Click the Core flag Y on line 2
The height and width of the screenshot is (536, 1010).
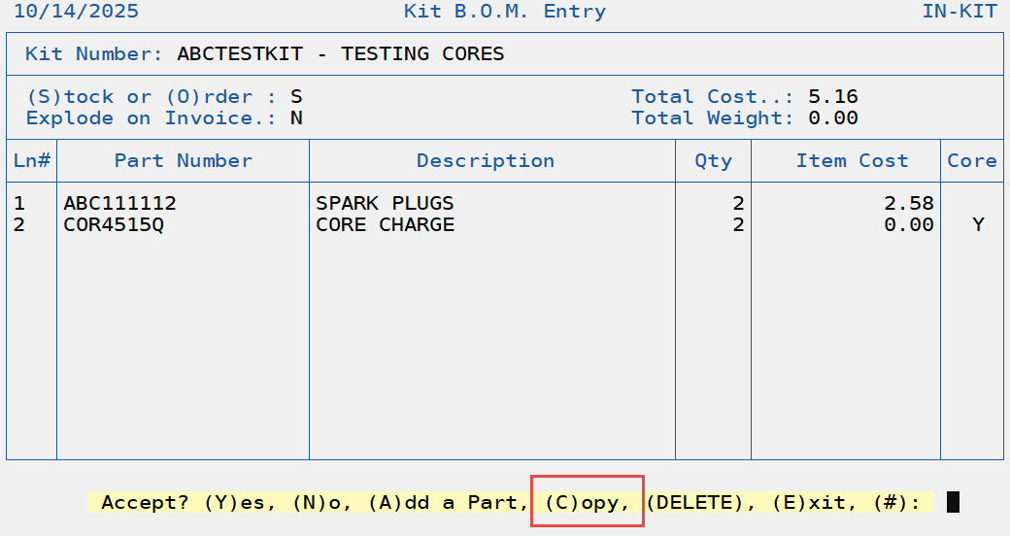978,224
